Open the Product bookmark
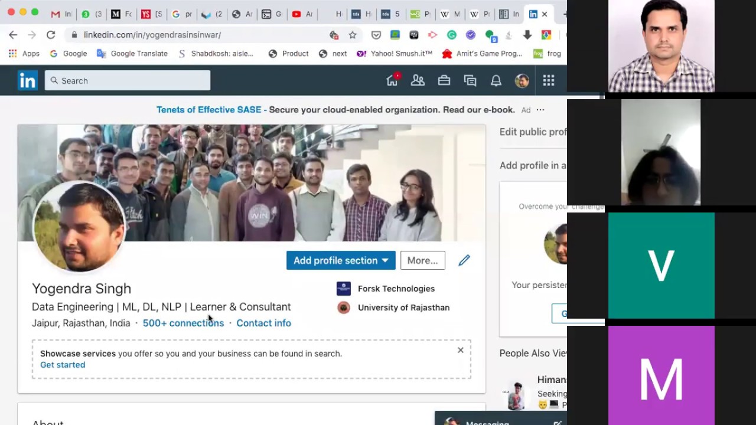 288,53
